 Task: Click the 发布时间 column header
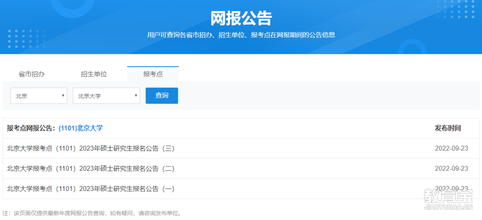(448, 128)
